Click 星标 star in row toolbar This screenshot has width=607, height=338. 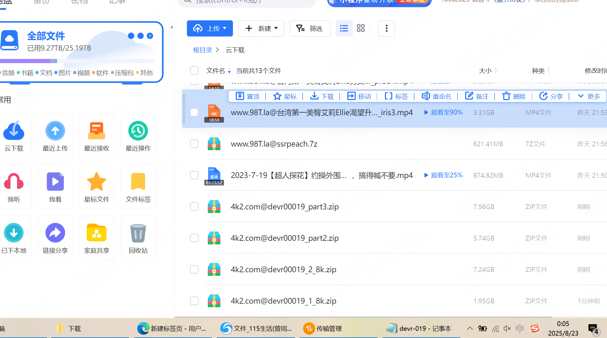pos(285,96)
